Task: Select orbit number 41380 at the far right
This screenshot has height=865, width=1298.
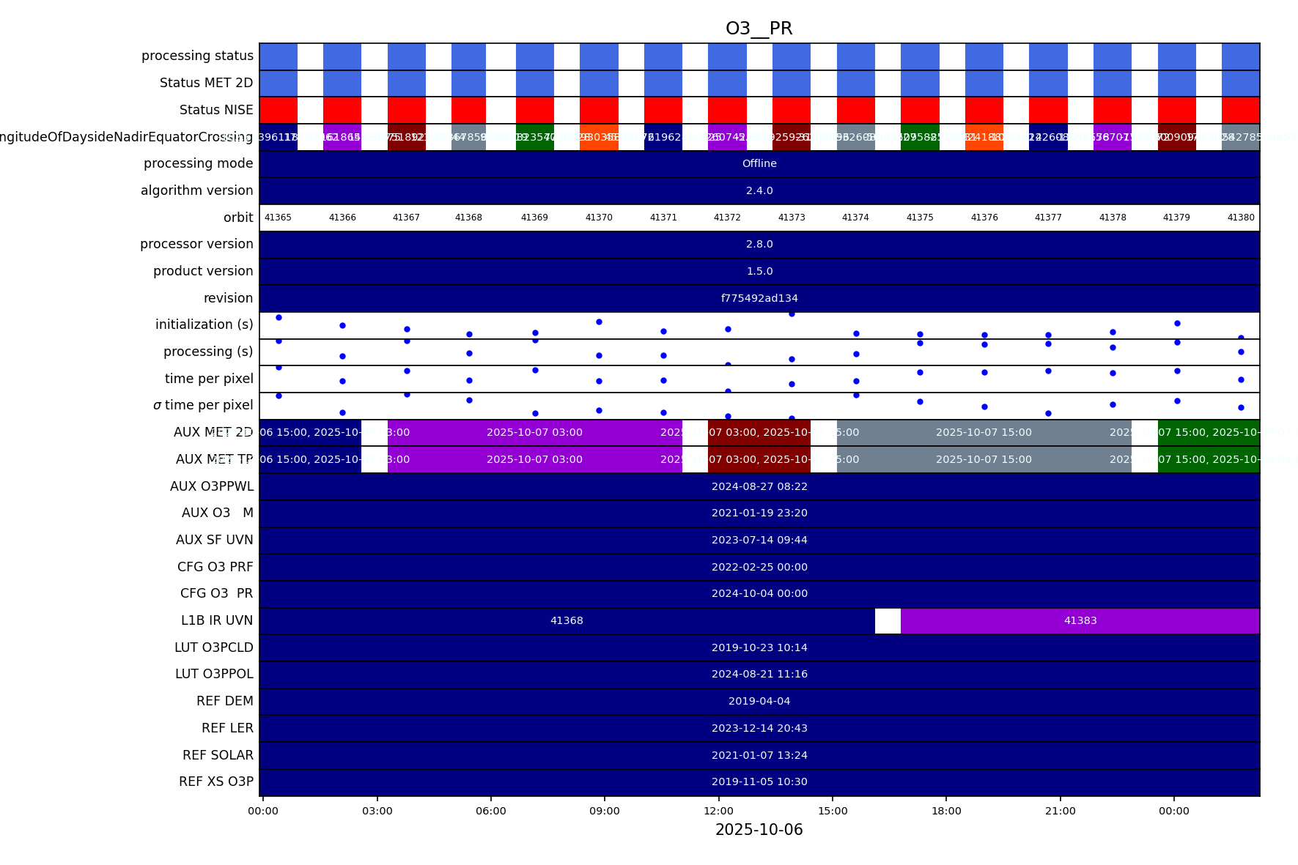Action: [1240, 218]
